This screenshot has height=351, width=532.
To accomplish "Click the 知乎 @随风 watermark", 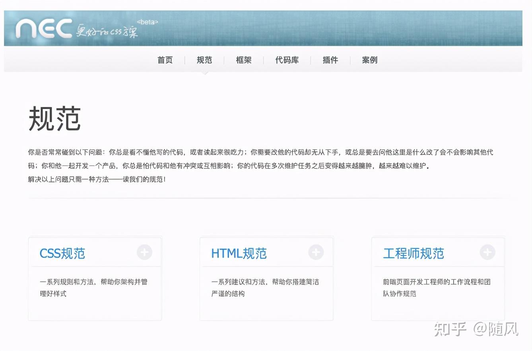I will coord(476,329).
